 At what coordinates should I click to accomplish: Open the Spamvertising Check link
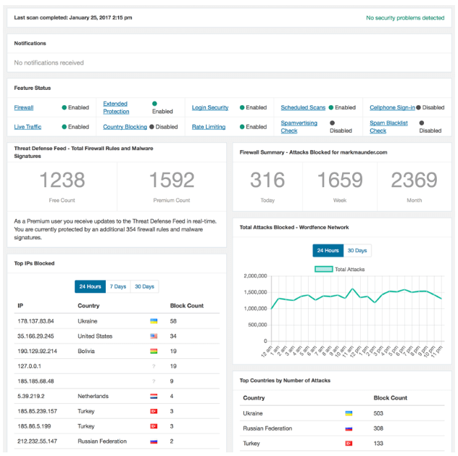pyautogui.click(x=299, y=127)
